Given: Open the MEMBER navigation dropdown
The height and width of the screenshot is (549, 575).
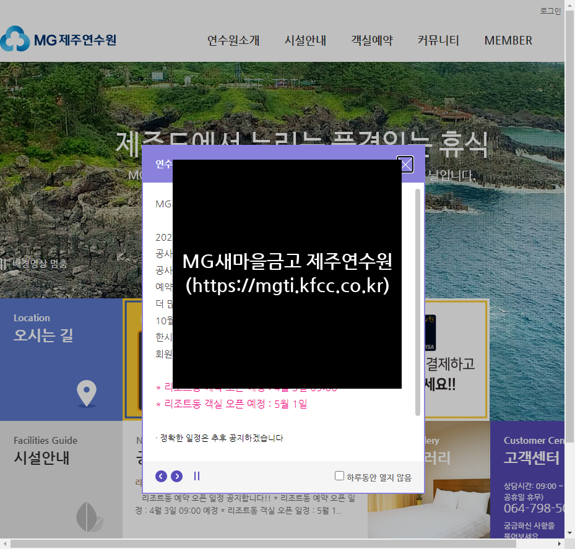Looking at the screenshot, I should (x=508, y=40).
